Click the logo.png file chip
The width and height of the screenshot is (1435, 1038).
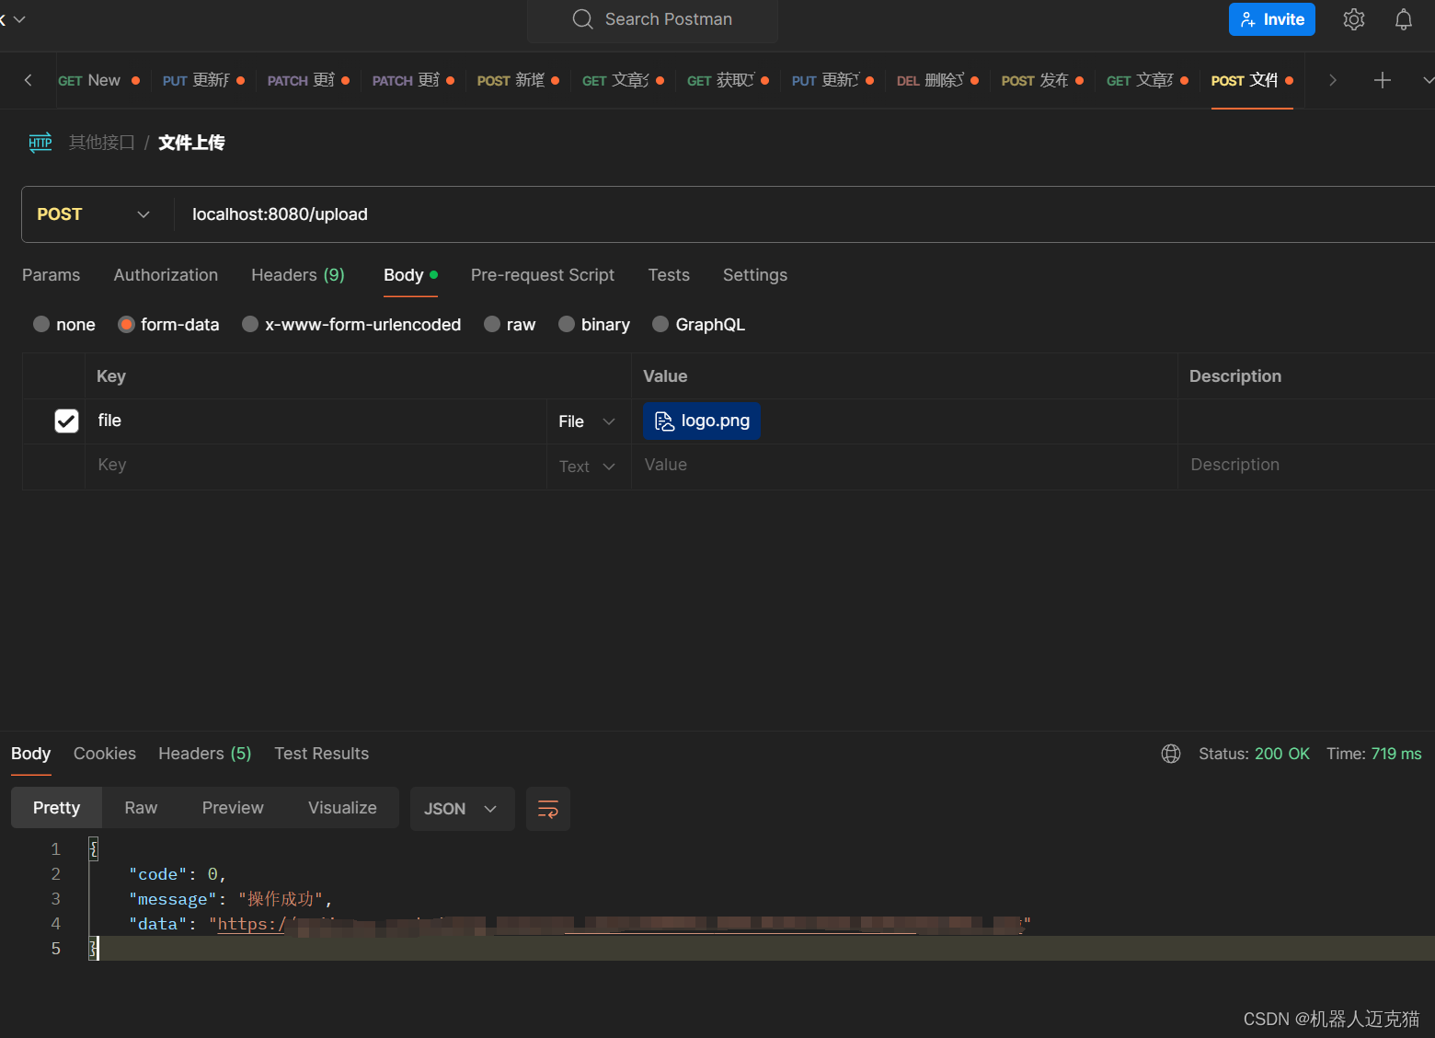(x=702, y=421)
